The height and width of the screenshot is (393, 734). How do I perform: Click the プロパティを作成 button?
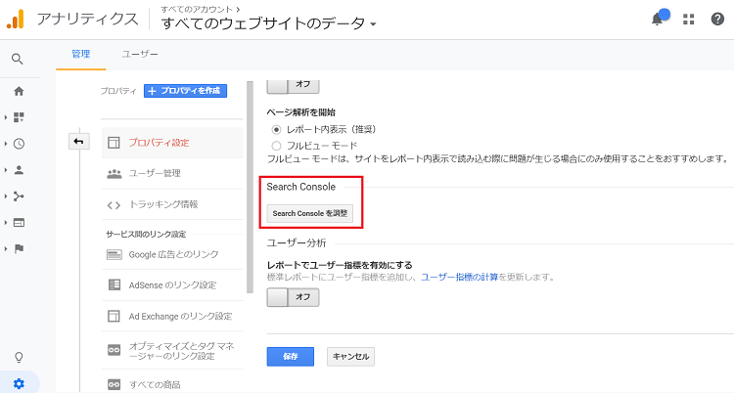(x=185, y=91)
